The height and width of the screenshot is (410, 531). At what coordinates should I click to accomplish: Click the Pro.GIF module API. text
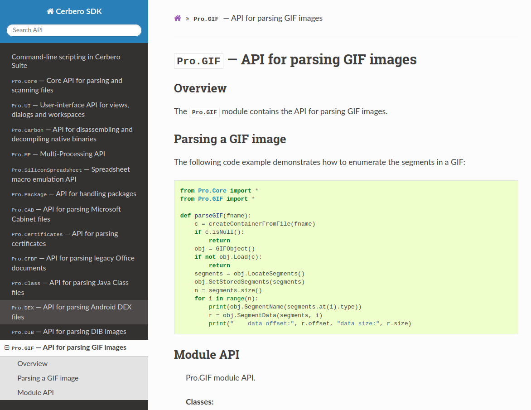click(x=221, y=378)
